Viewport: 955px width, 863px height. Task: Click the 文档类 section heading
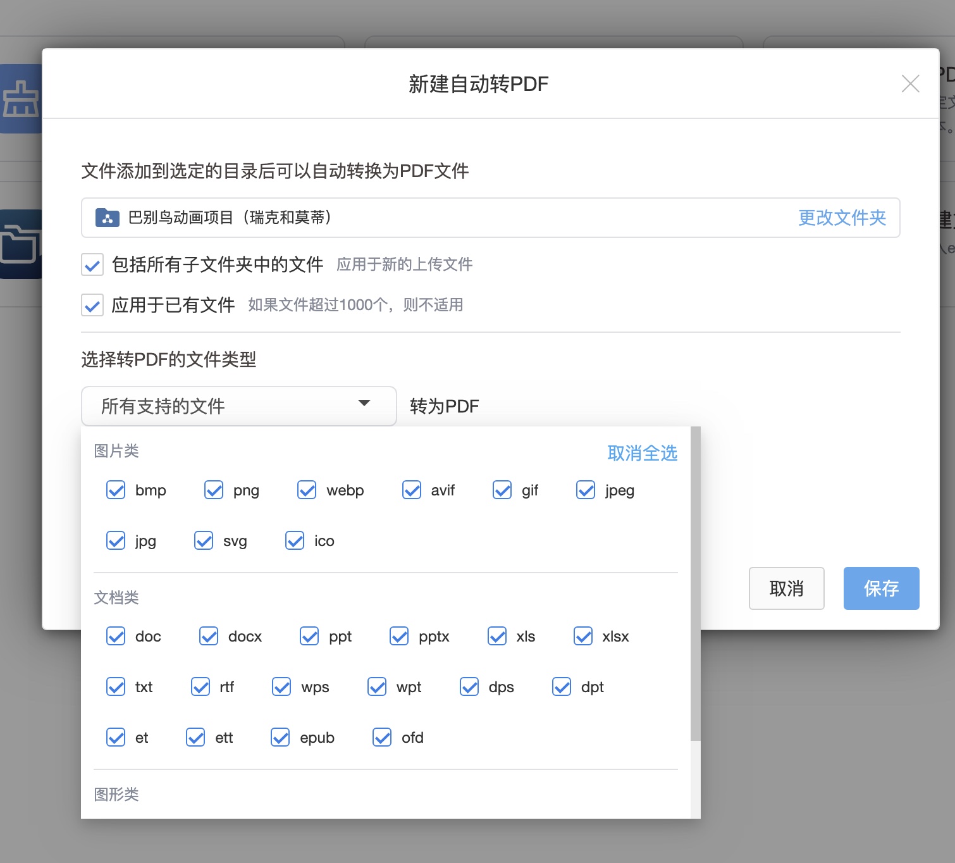[x=116, y=598]
